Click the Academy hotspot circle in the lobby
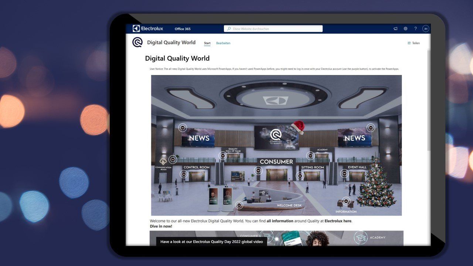 [x=310, y=156]
